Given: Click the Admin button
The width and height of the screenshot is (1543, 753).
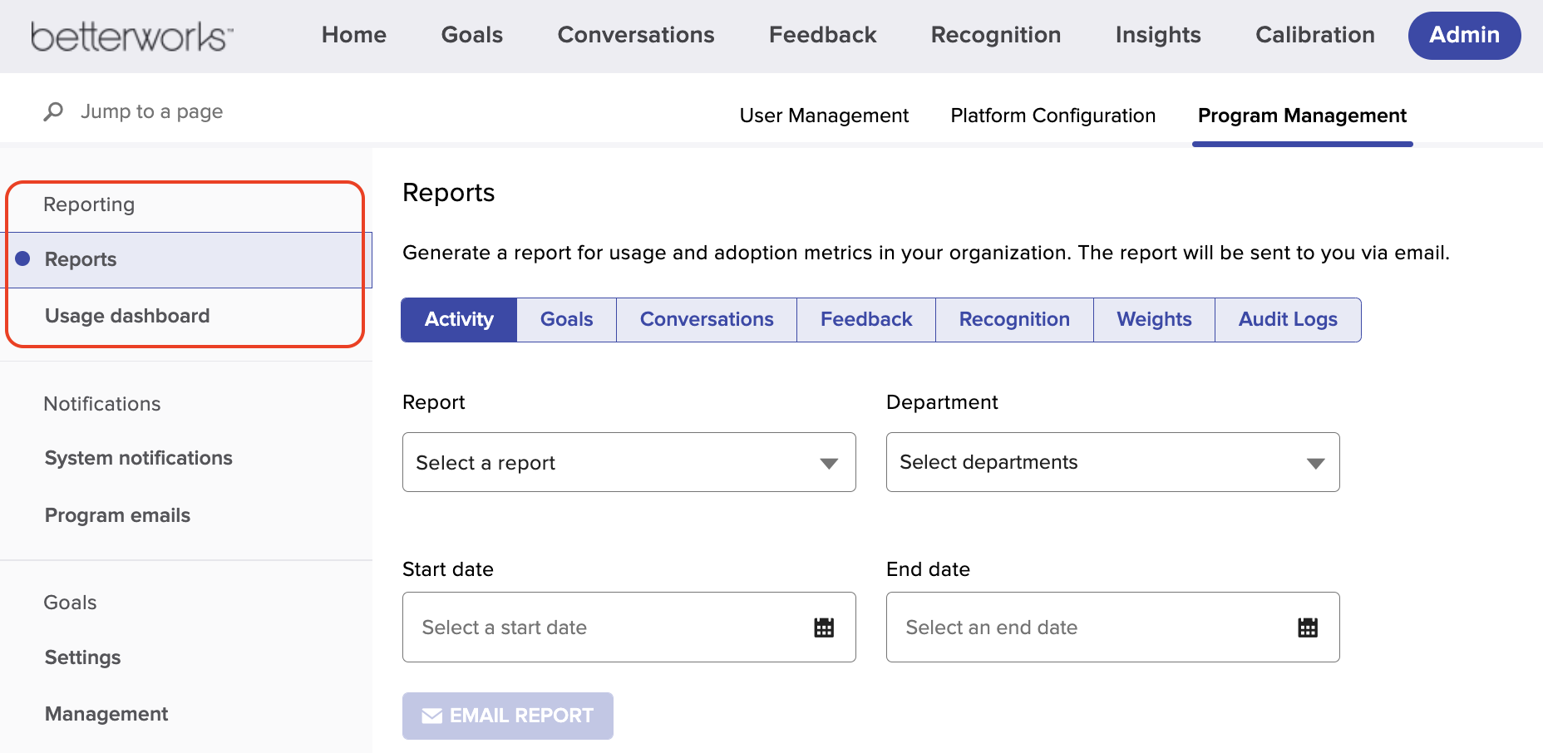Looking at the screenshot, I should [x=1465, y=35].
